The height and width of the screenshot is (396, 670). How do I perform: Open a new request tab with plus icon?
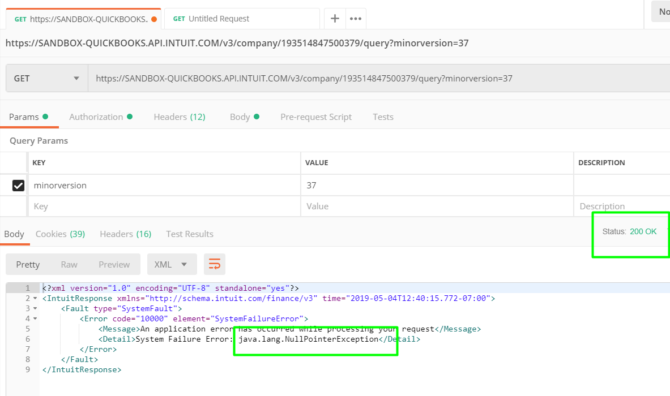[x=335, y=19]
